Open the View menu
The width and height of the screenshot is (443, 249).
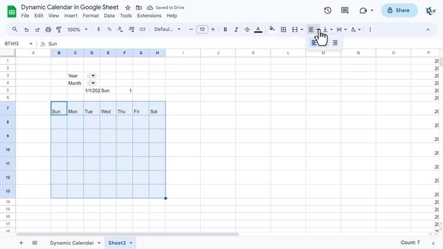tap(54, 15)
